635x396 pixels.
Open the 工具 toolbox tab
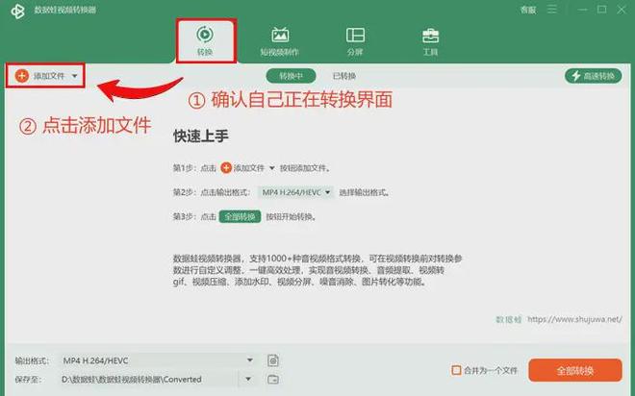pyautogui.click(x=430, y=41)
